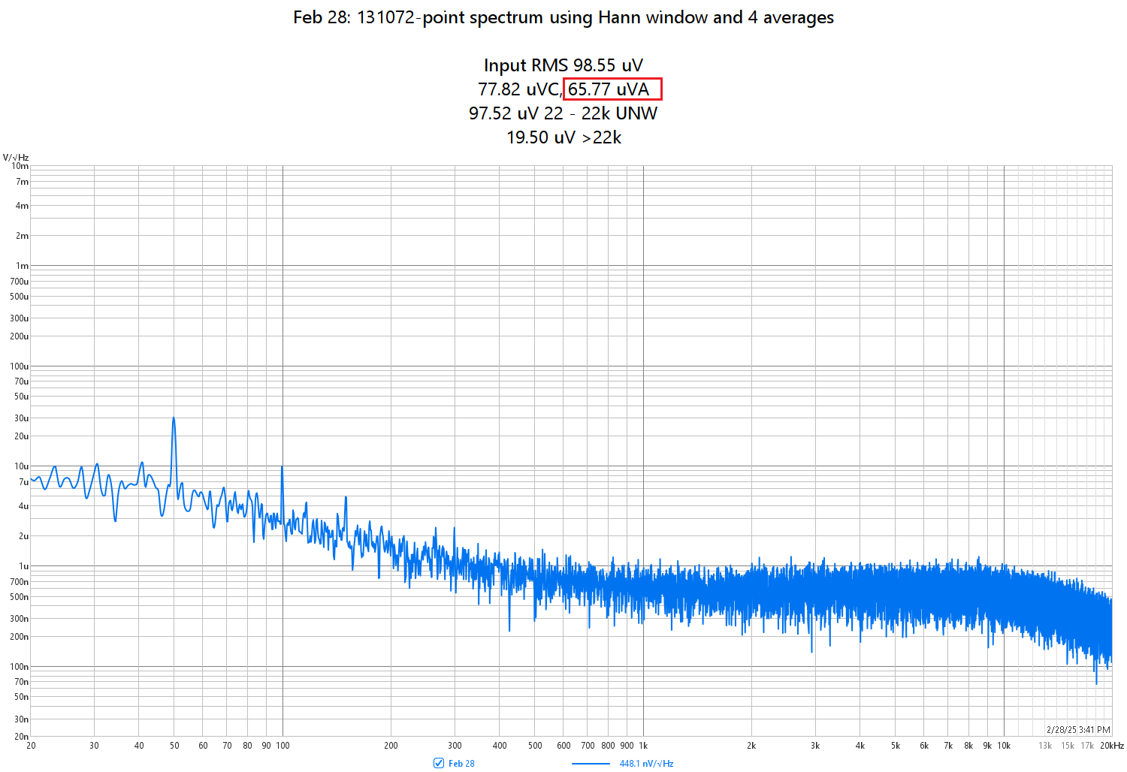This screenshot has height=772, width=1127.
Task: Click the 10k frequency axis label
Action: coord(1004,746)
